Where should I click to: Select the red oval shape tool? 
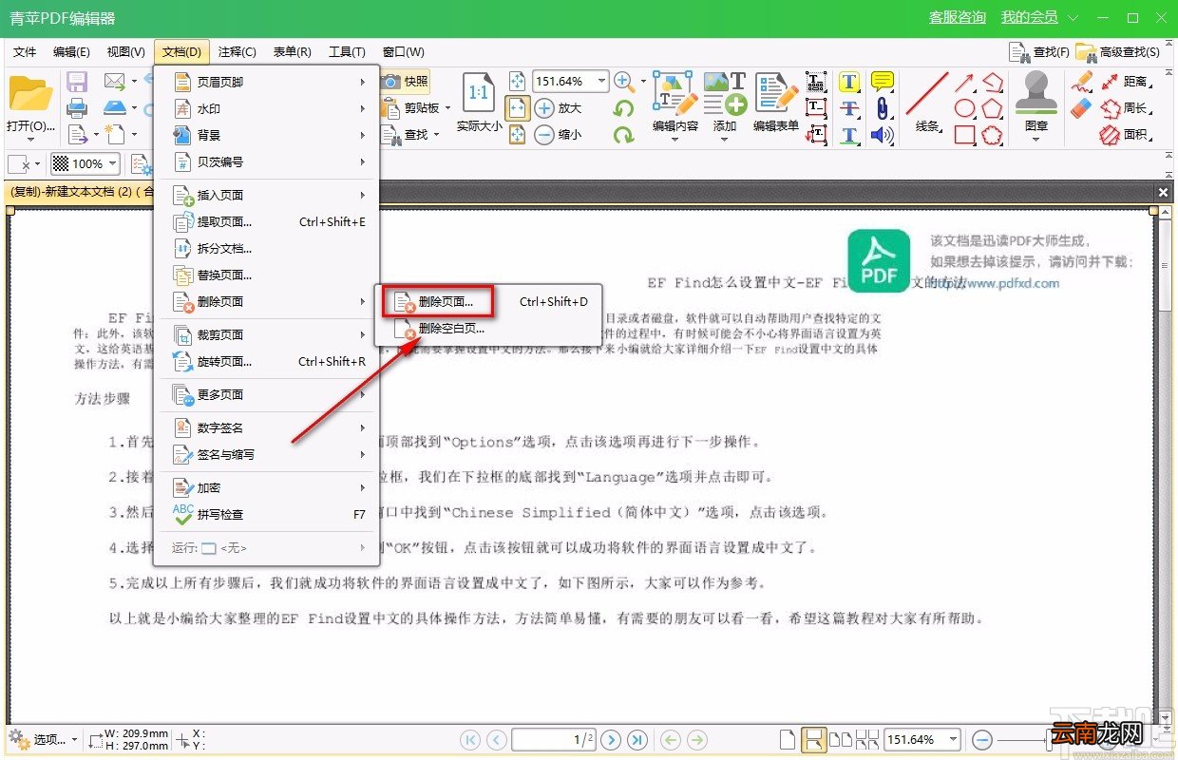965,108
